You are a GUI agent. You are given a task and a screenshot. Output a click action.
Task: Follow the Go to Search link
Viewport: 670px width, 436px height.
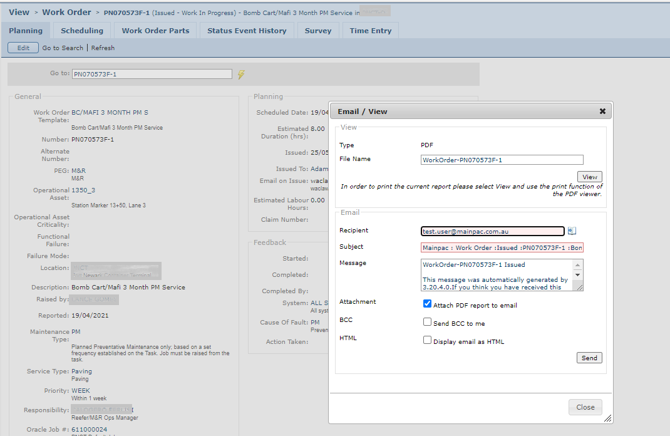click(x=63, y=48)
